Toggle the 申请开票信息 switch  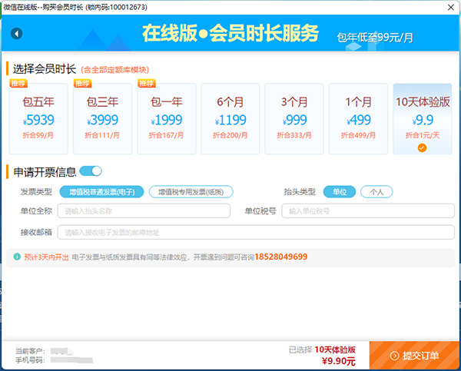tap(91, 171)
